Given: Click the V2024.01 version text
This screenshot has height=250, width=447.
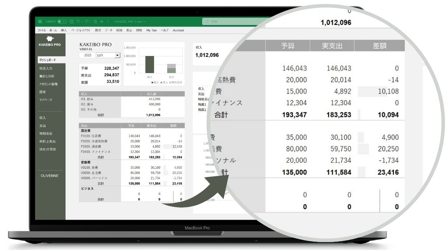Looking at the screenshot, I should point(86,49).
